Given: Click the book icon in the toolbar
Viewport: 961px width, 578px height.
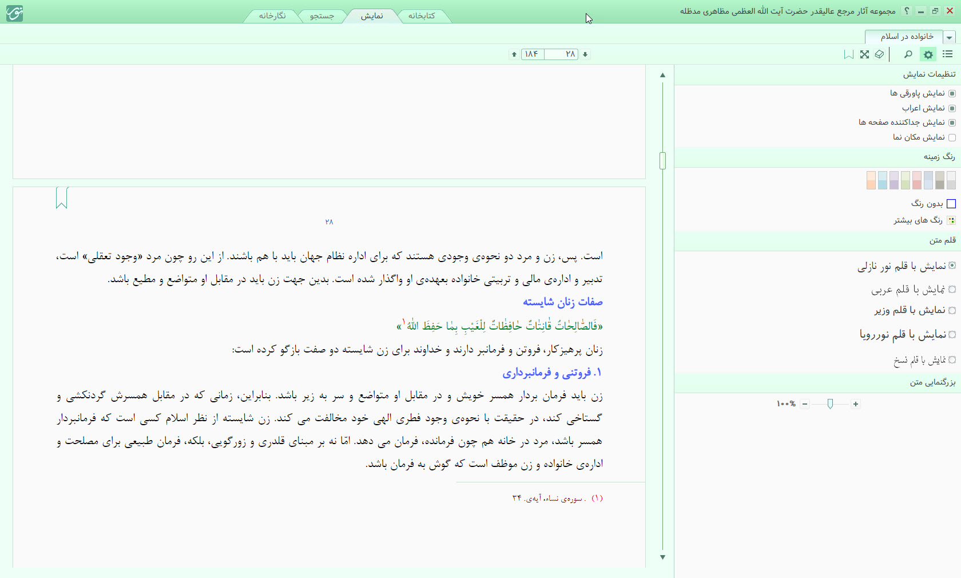Looking at the screenshot, I should coord(879,54).
